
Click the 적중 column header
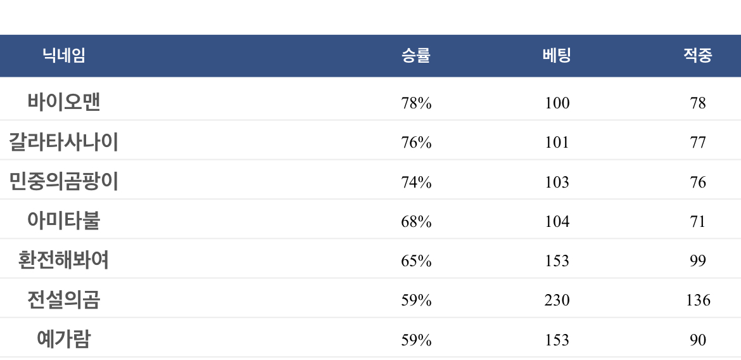(697, 56)
